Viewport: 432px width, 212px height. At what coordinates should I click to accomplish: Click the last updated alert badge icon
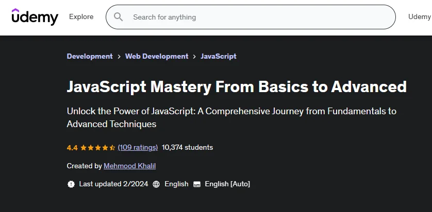tap(71, 184)
